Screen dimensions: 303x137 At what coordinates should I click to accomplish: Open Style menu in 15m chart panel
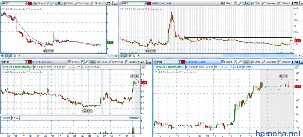[x=102, y=62]
